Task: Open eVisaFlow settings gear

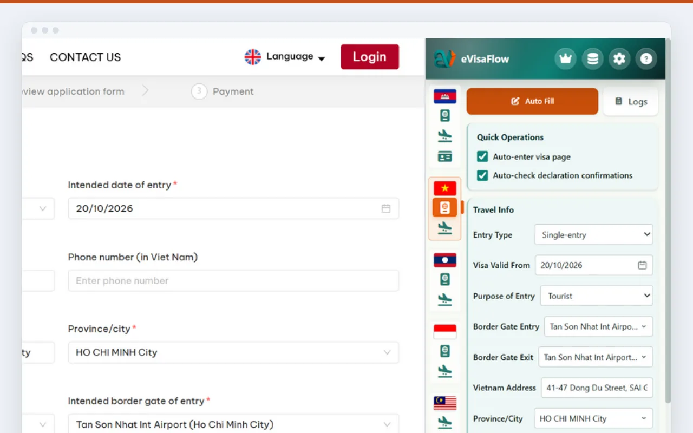Action: coord(619,59)
